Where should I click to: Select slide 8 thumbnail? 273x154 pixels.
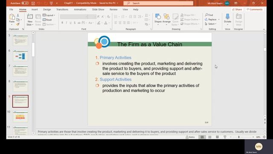[x=20, y=86]
